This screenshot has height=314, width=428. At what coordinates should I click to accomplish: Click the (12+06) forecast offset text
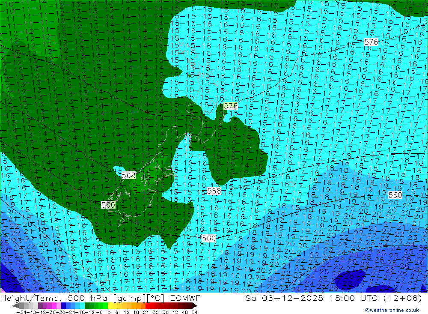[403, 298]
